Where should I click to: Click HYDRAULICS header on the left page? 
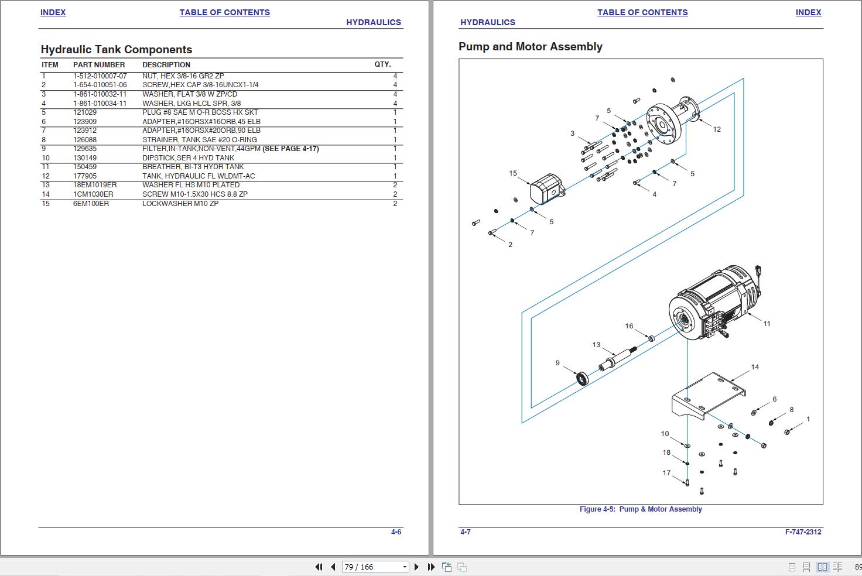pos(374,22)
